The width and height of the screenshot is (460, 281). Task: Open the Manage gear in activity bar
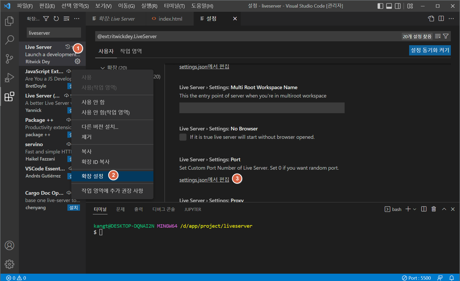click(9, 264)
